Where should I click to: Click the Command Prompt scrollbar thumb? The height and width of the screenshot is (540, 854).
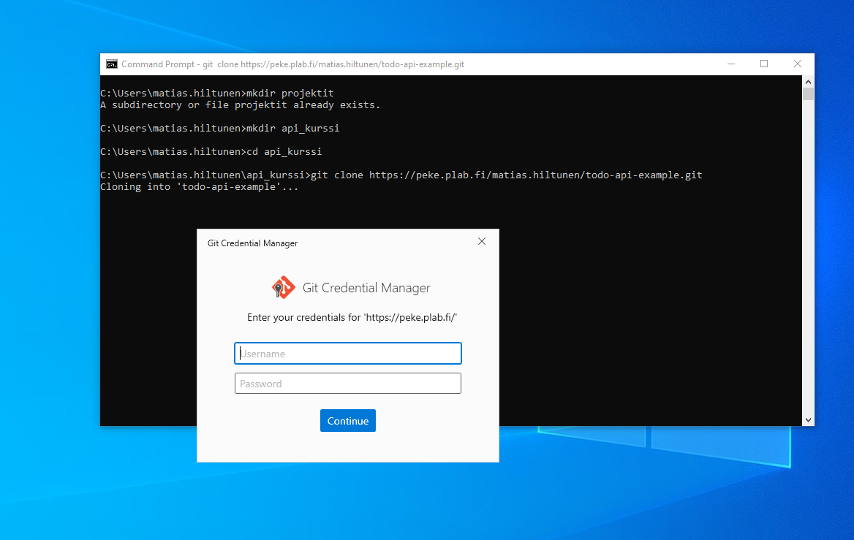(808, 94)
